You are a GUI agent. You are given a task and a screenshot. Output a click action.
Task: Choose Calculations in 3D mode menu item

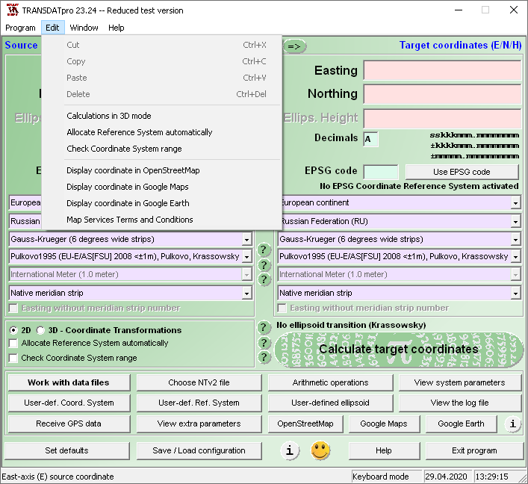point(161,116)
